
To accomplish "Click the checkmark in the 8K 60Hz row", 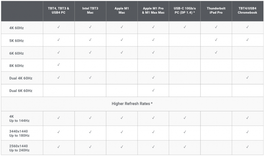I will [x=59, y=65].
